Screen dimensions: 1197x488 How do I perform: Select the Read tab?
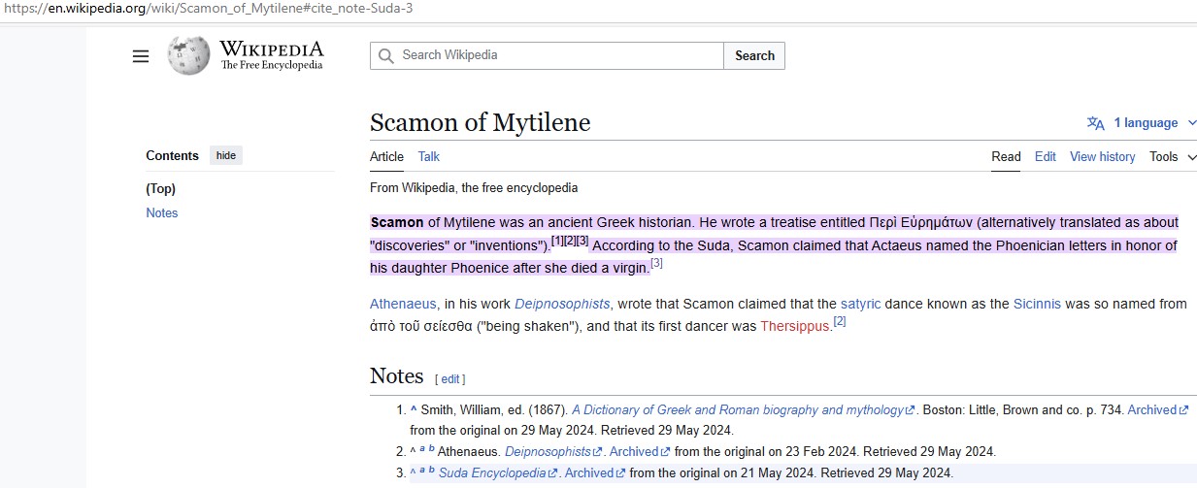coord(1006,157)
